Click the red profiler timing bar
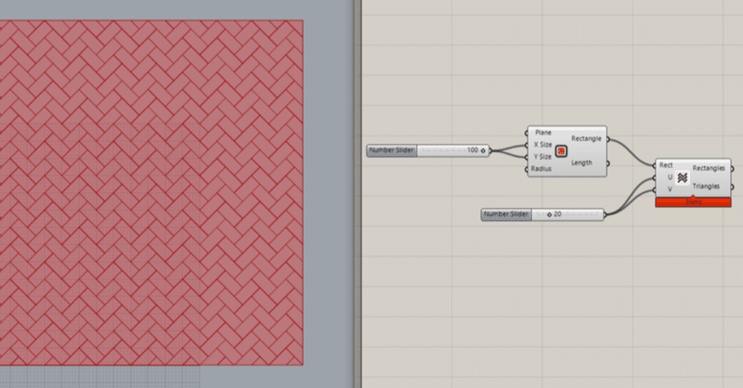Screen dimensions: 743x388 (693, 202)
